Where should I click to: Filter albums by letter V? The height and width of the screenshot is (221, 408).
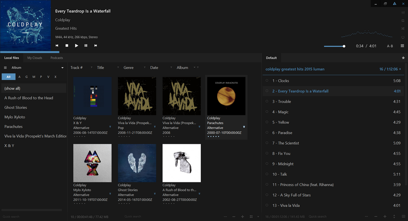click(x=48, y=77)
